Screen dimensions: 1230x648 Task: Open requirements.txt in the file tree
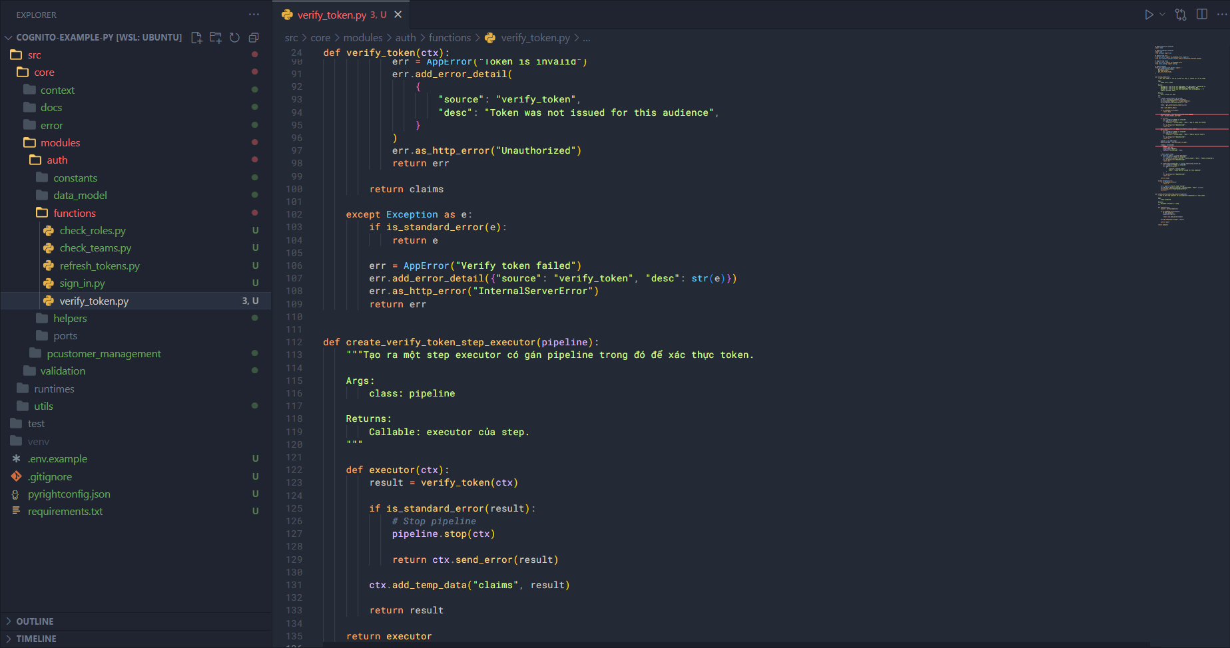click(x=65, y=512)
